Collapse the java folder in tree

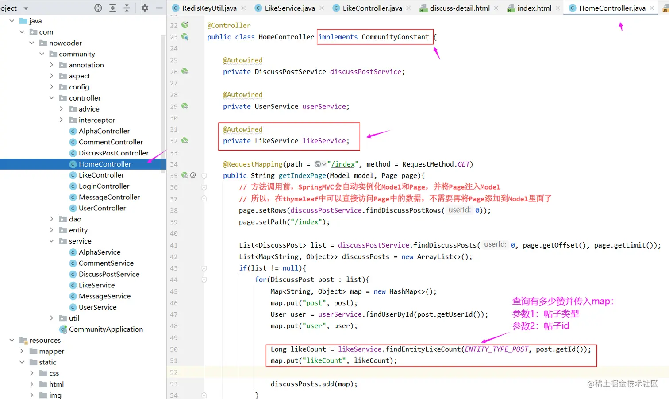click(12, 21)
